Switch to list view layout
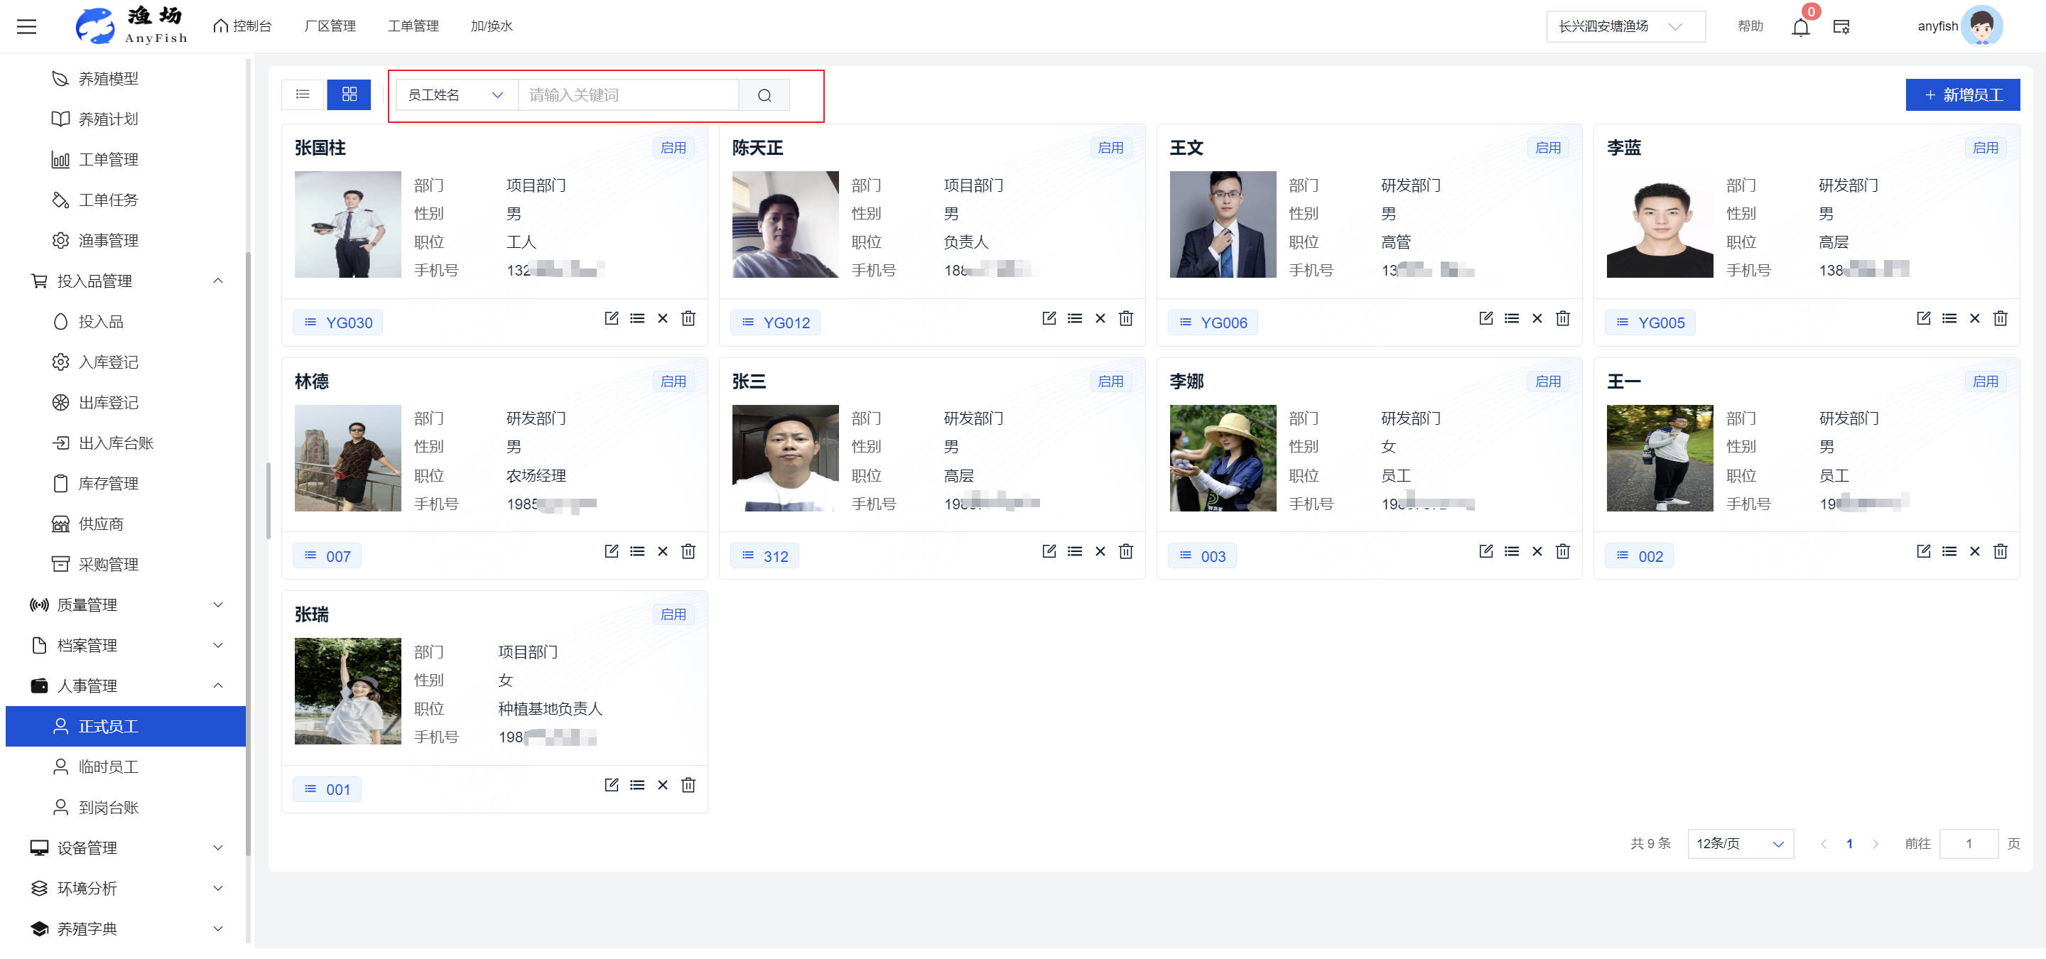This screenshot has width=2046, height=959. click(303, 94)
